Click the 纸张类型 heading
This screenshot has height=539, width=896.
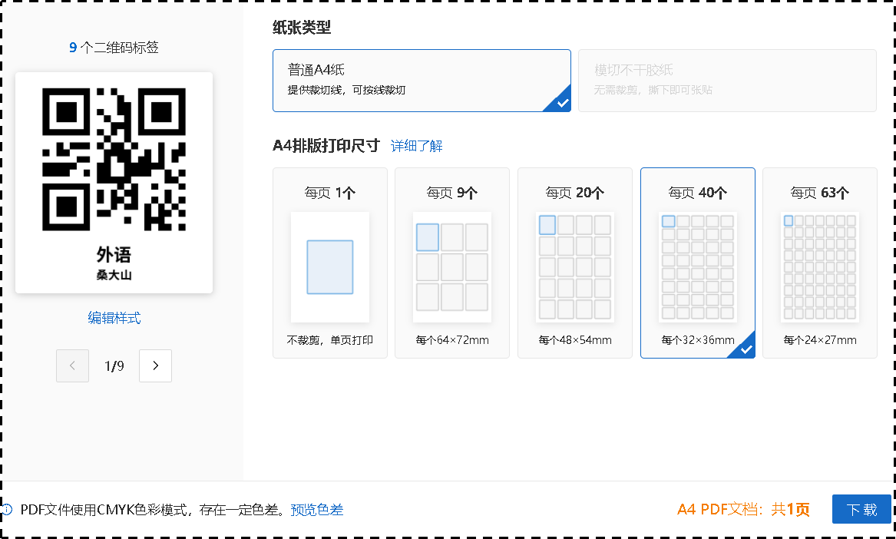tap(302, 27)
